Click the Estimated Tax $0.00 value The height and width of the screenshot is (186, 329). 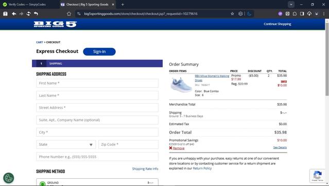tap(283, 124)
